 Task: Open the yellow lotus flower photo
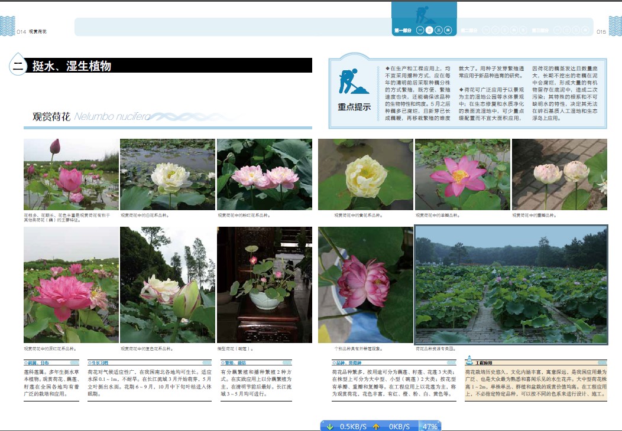pyautogui.click(x=365, y=174)
